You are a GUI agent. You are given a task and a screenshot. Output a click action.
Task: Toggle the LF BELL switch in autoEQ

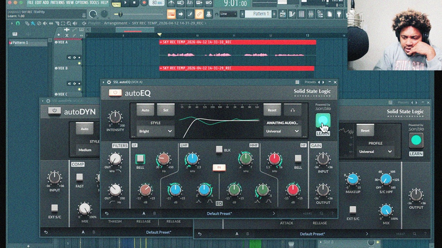[140, 158]
